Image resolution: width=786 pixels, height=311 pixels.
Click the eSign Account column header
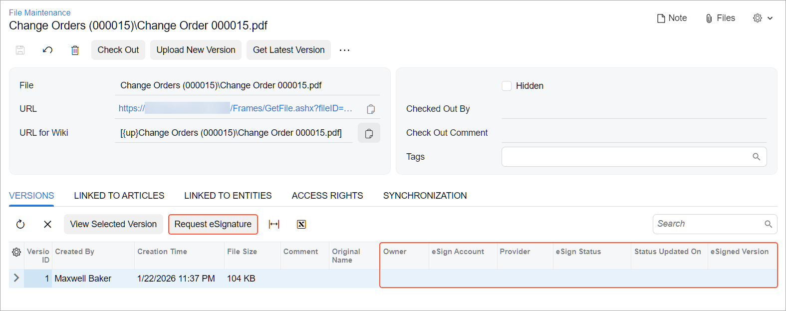tap(463, 256)
